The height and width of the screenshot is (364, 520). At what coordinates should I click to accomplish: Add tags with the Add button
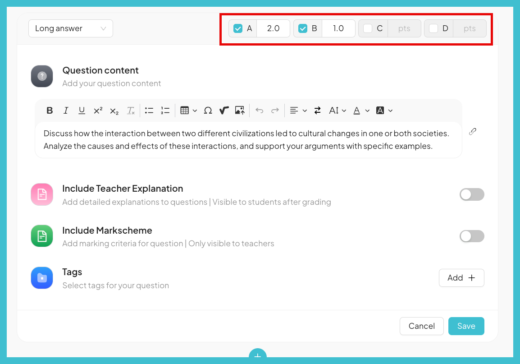pyautogui.click(x=461, y=278)
